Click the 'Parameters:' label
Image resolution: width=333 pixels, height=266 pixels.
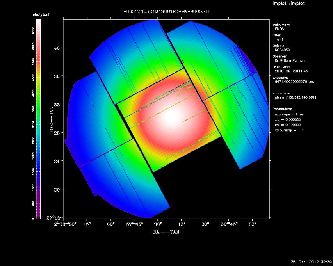[x=282, y=109]
